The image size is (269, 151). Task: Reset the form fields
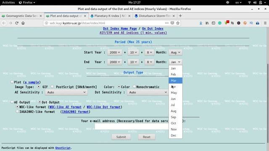147,137
